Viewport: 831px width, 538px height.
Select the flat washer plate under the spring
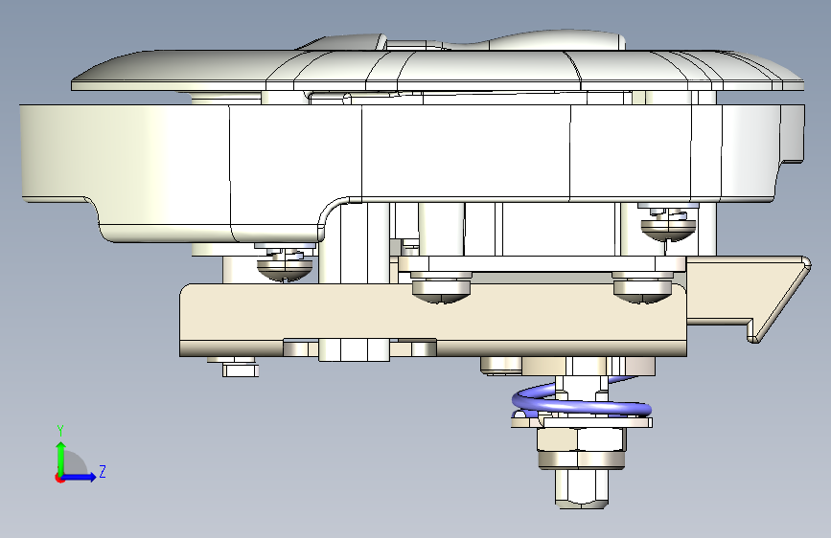582,422
